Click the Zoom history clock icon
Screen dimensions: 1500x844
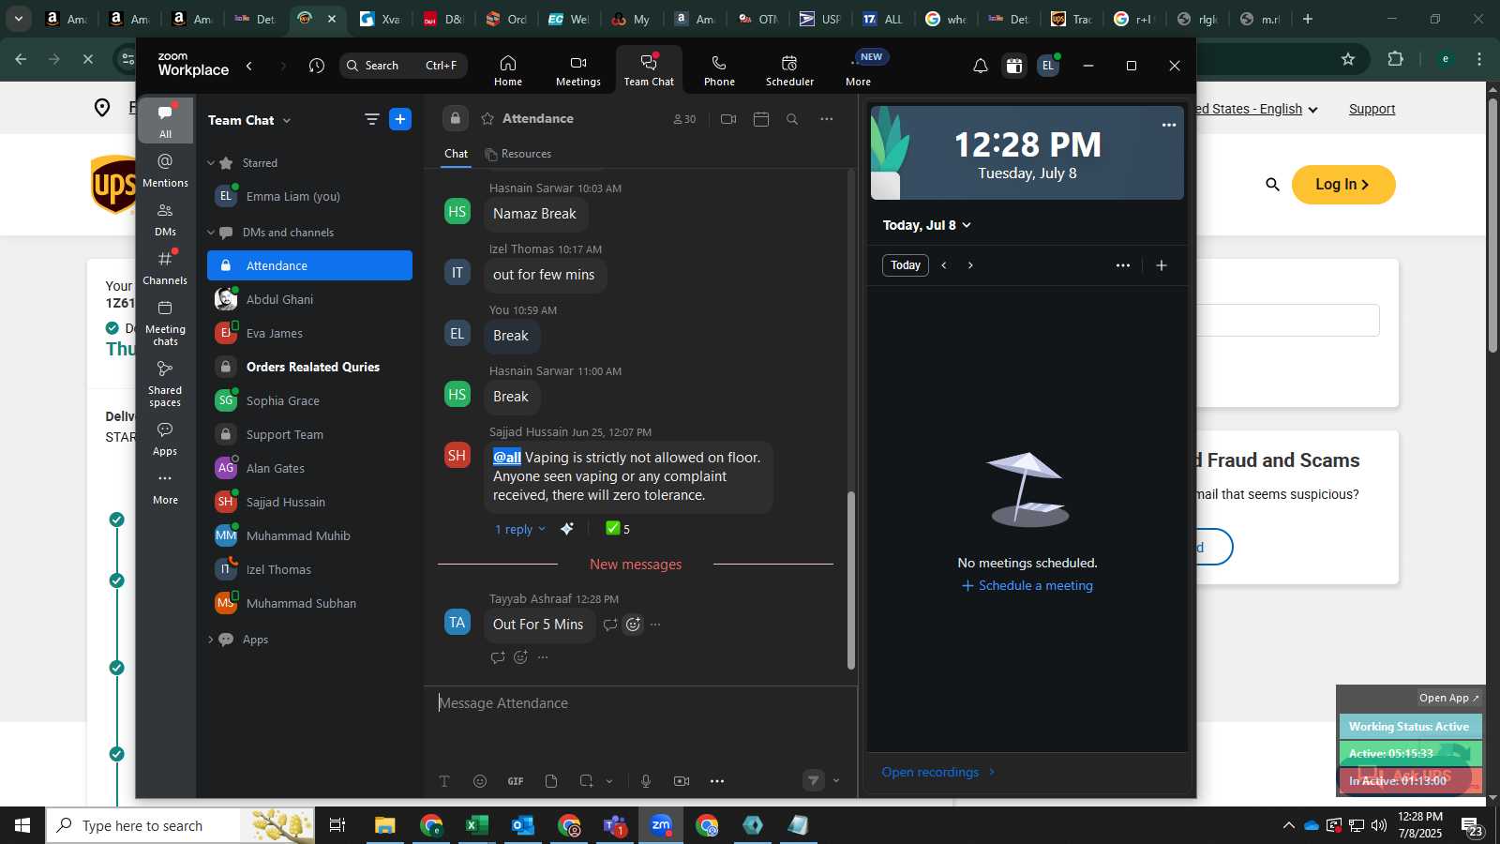pyautogui.click(x=317, y=66)
